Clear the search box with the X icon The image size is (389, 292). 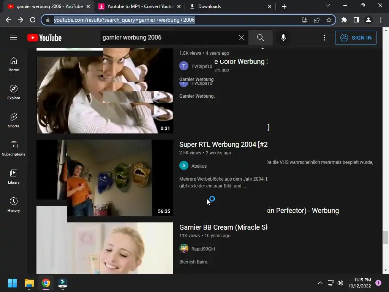pyautogui.click(x=241, y=38)
